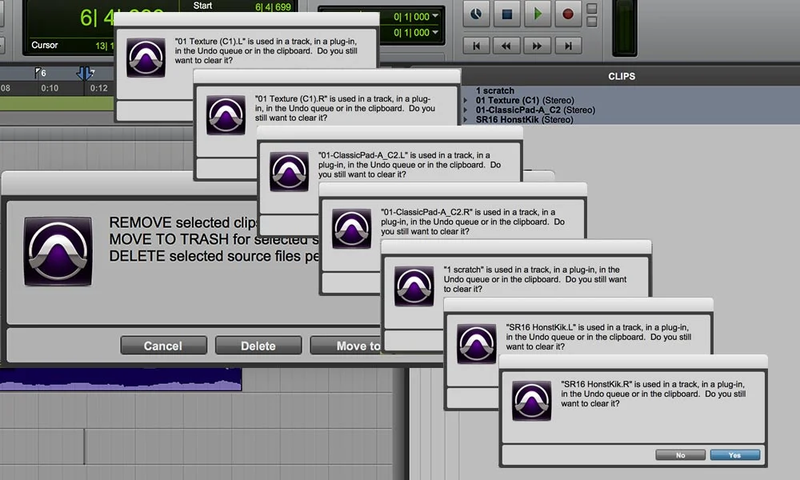Click the lower small button right of Record
Screen dimensions: 800x480
(592, 22)
